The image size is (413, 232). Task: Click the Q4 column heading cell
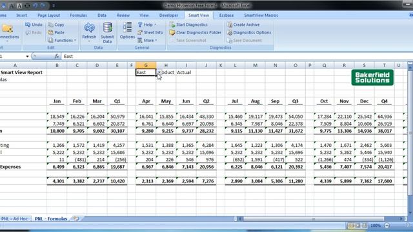385,101
